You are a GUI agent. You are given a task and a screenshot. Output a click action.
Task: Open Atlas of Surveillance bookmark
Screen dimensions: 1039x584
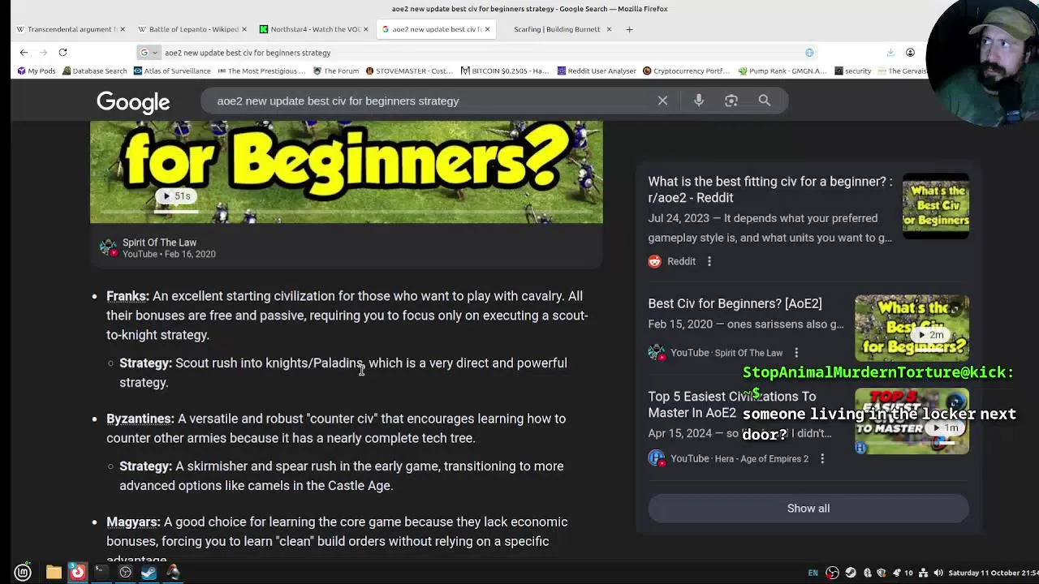pyautogui.click(x=171, y=71)
